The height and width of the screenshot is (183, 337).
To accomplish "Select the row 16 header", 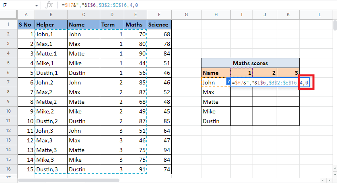I will (8, 169).
